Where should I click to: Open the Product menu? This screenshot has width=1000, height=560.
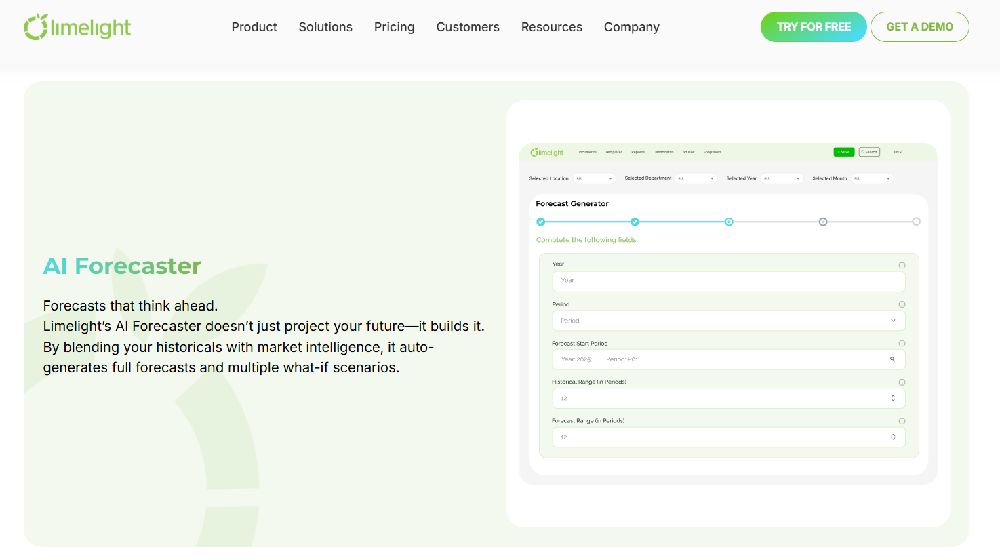(254, 27)
